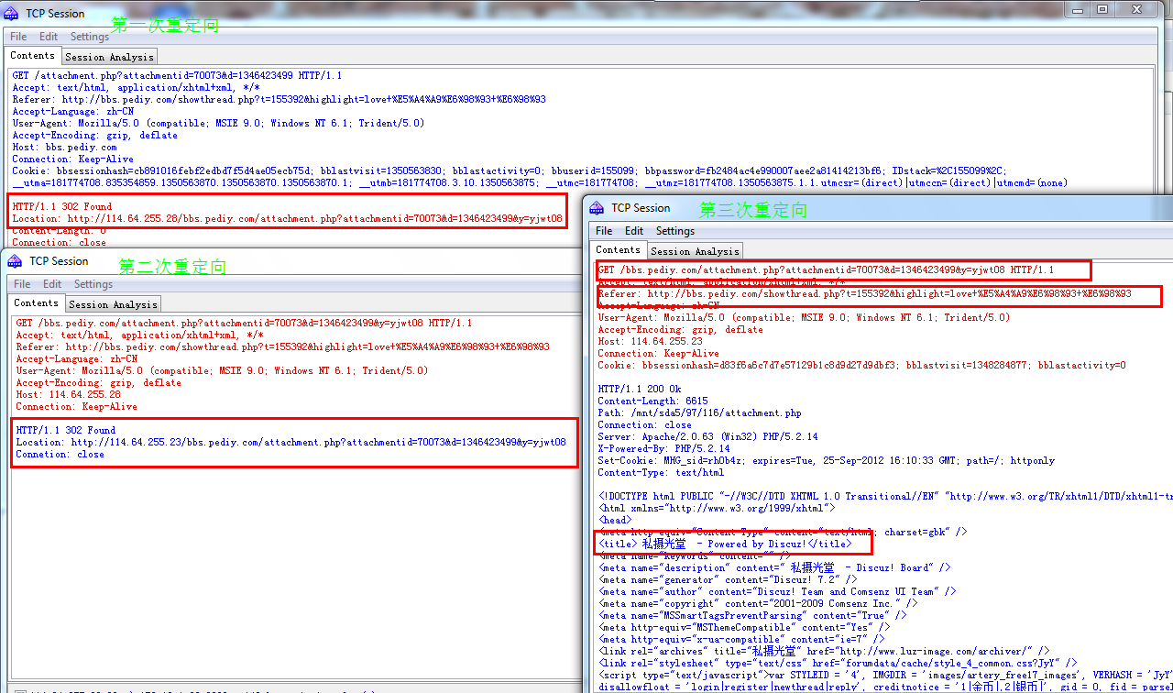This screenshot has height=693, width=1173.
Task: Click the 'HTTP/1.1 200 Ok' status line
Action: click(640, 390)
